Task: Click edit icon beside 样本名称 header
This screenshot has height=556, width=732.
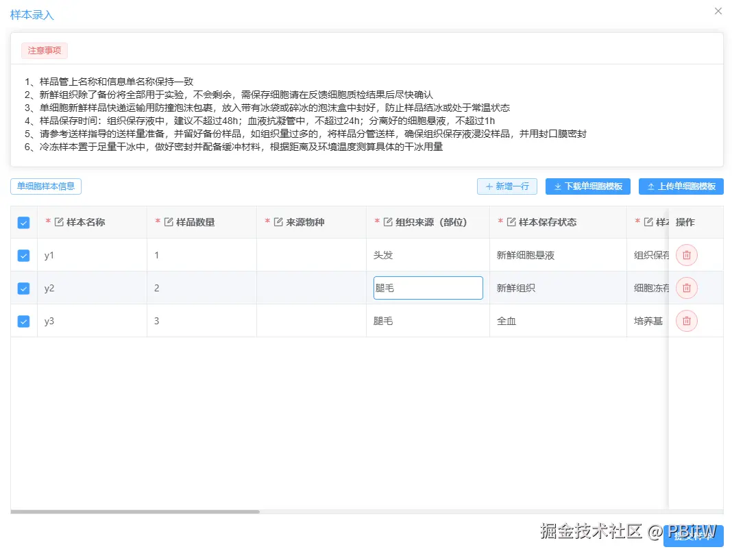Action: tap(59, 221)
